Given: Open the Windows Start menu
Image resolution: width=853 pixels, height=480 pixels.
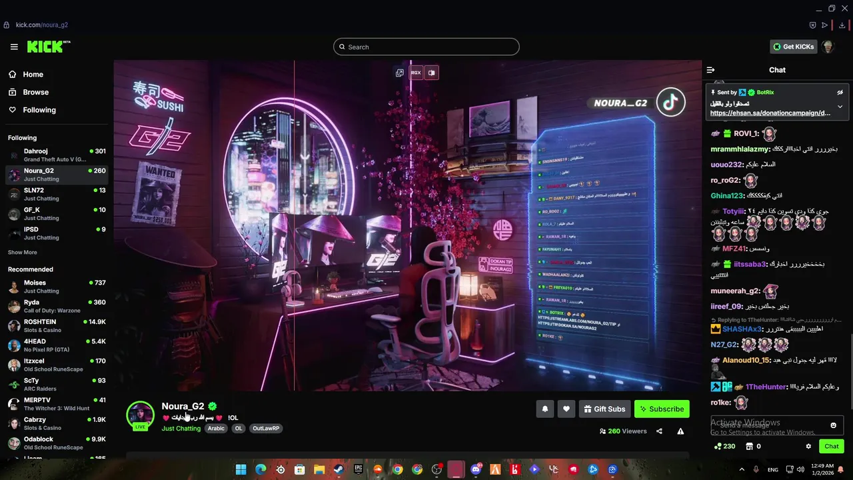Looking at the screenshot, I should pos(241,469).
